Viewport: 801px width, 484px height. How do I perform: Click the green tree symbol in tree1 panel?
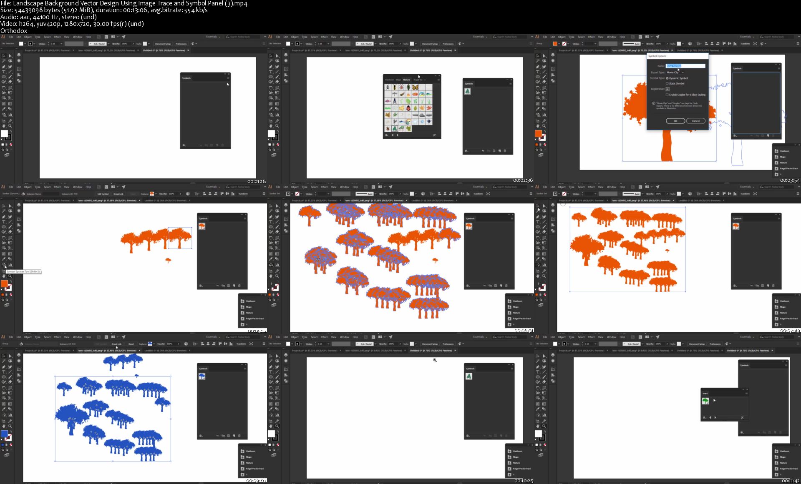pyautogui.click(x=705, y=401)
